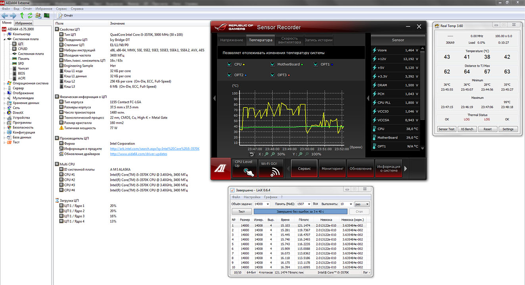
Task: Click the ASUS AI Suite logo button
Action: tap(221, 169)
